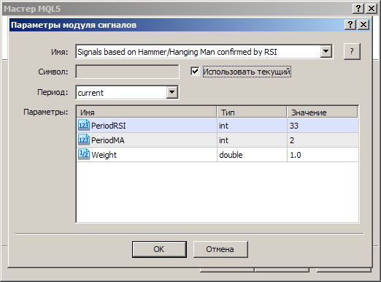Select the PeriodMA parameter name
This screenshot has width=381, height=282.
pos(108,140)
